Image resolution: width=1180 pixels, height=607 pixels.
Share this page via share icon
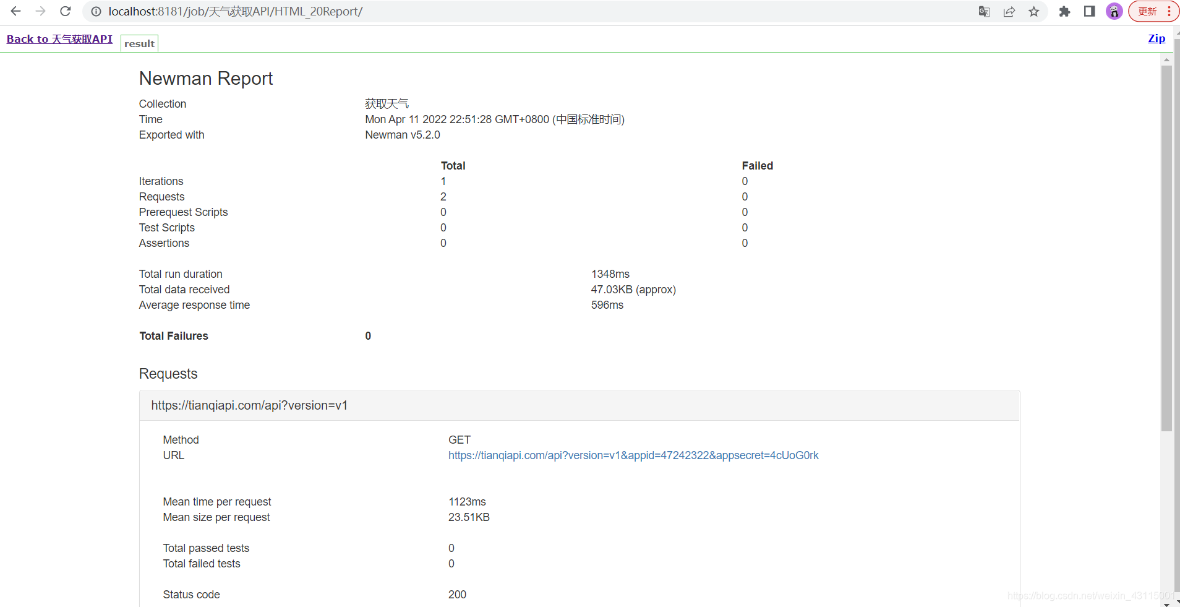1009,11
